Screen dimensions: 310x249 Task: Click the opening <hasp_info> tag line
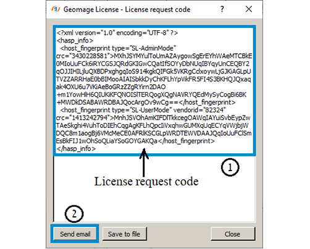point(75,40)
